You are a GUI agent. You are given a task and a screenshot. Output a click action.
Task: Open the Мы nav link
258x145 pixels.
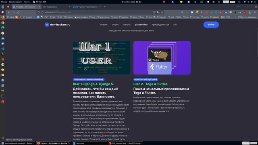click(x=175, y=25)
